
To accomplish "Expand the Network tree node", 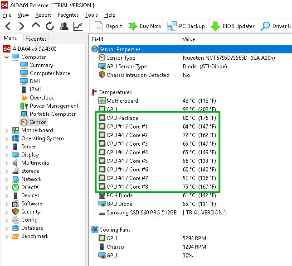I will pos(6,180).
